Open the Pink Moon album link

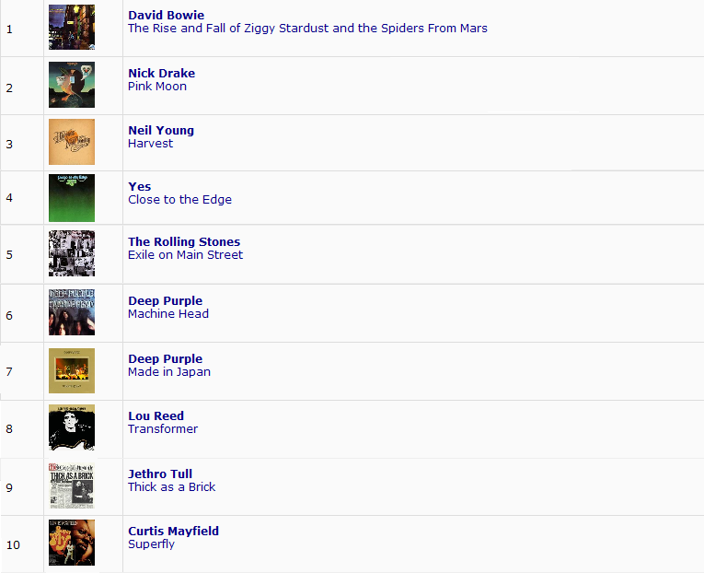(x=157, y=87)
